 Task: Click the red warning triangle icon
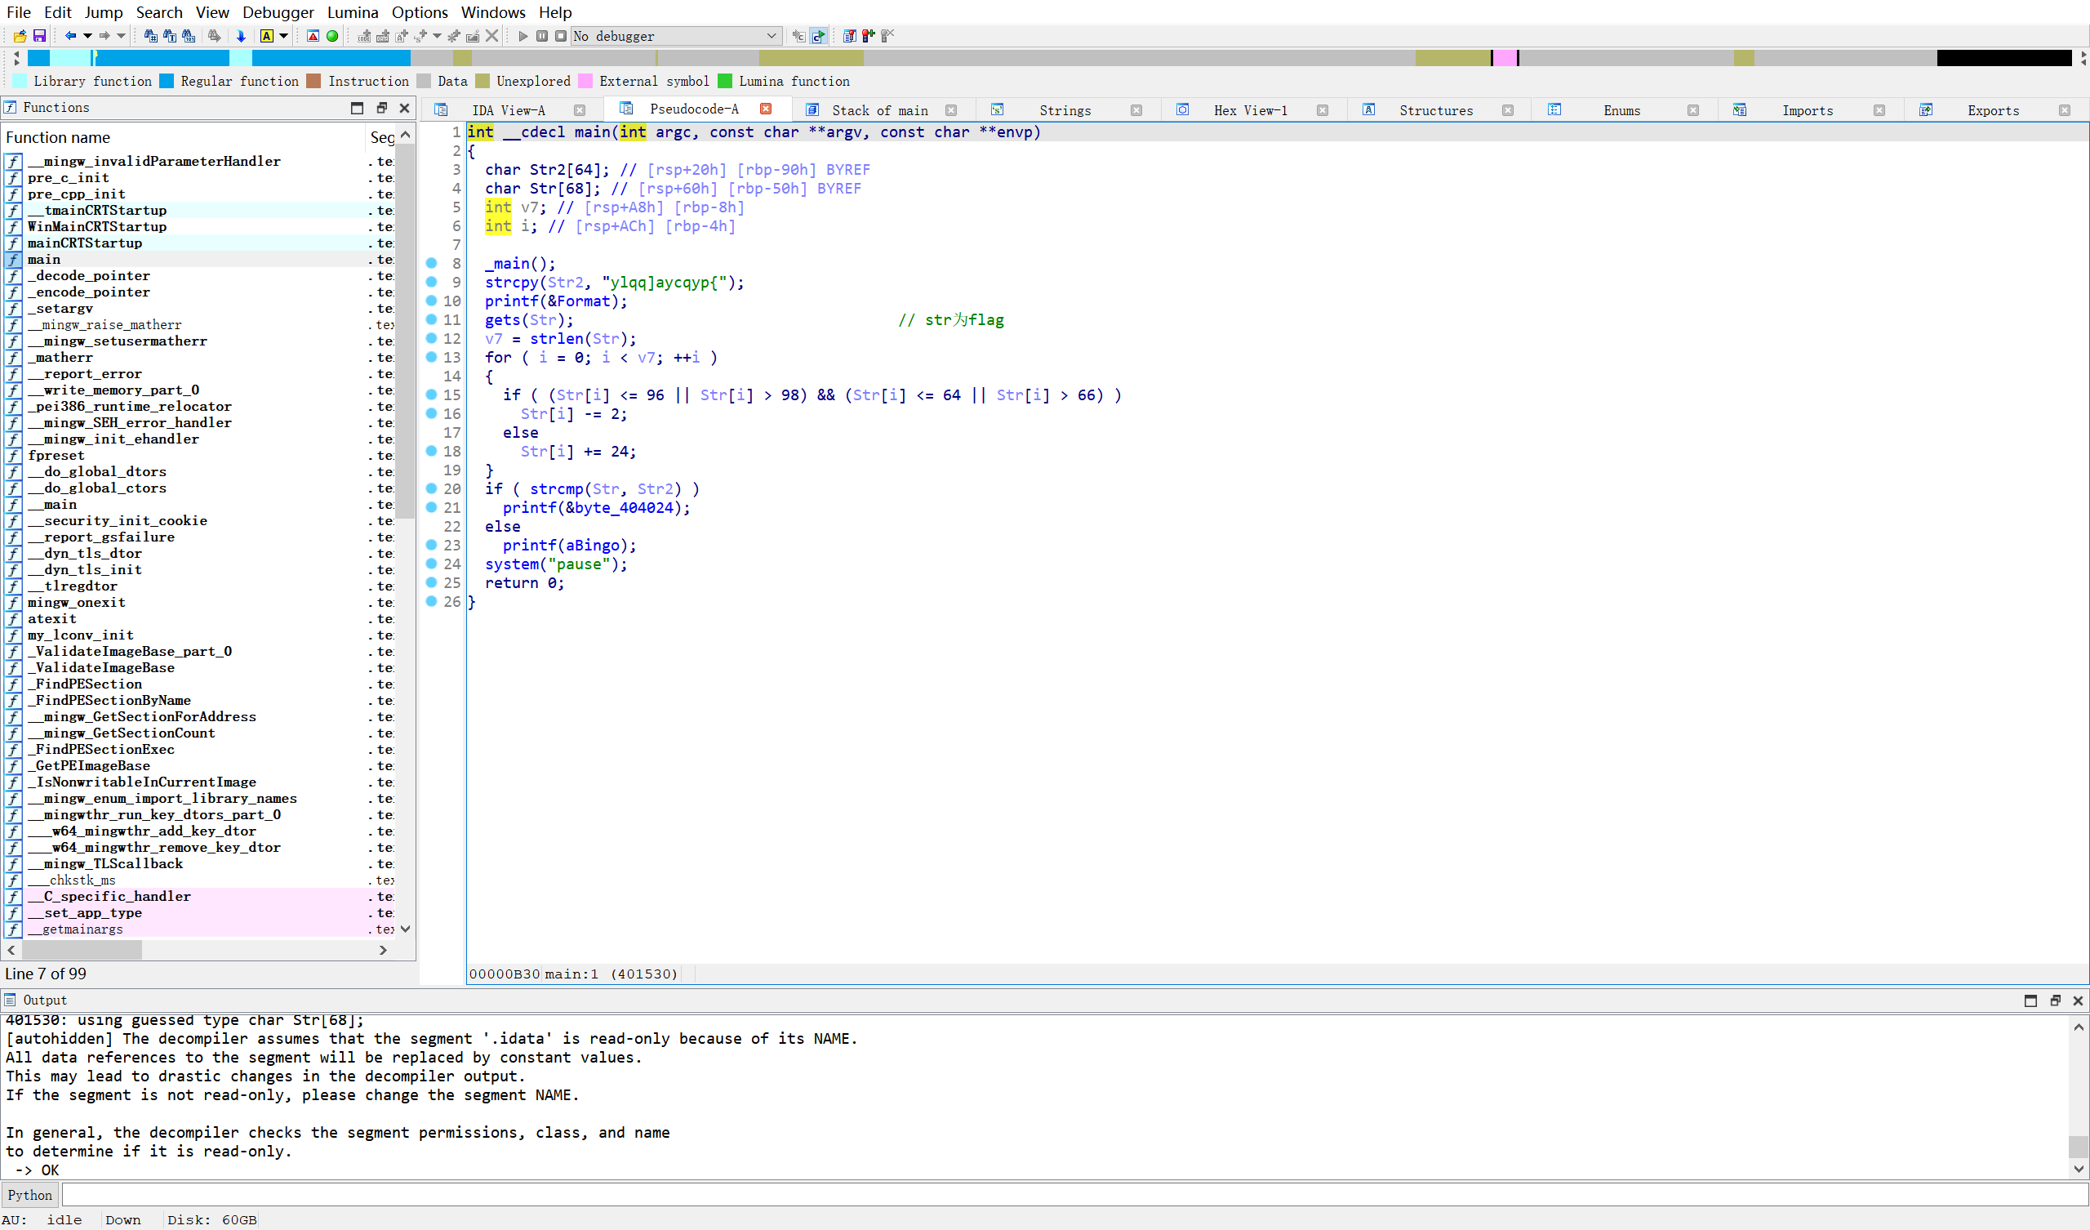pyautogui.click(x=313, y=36)
